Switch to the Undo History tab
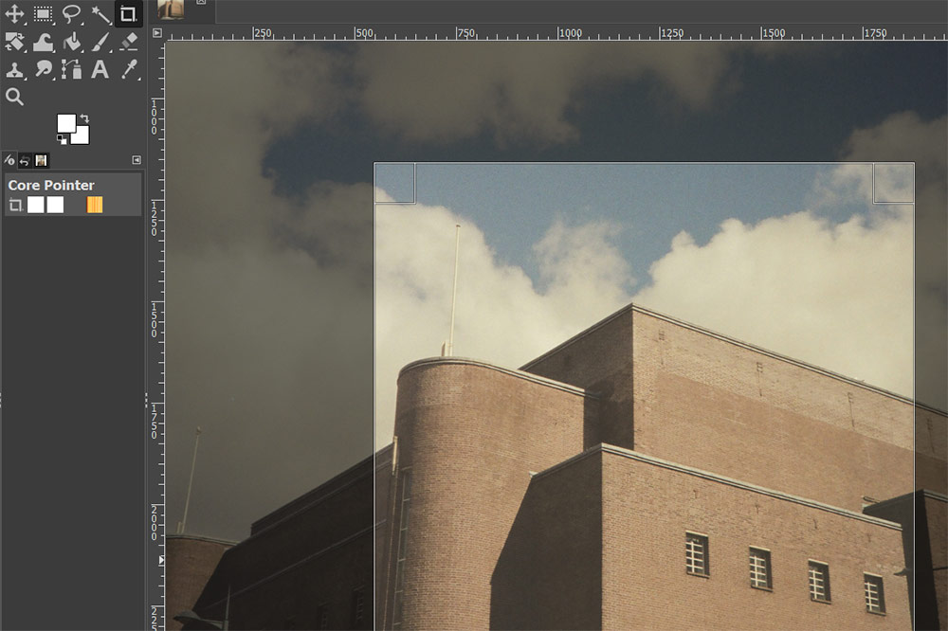This screenshot has width=948, height=631. tap(25, 160)
